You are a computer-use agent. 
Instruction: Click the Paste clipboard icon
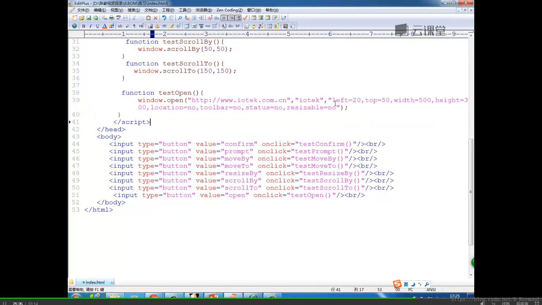pyautogui.click(x=148, y=18)
